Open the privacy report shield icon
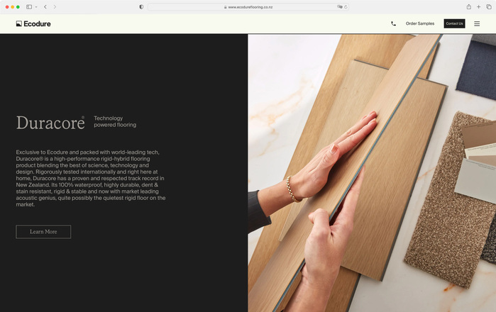The width and height of the screenshot is (496, 312). pyautogui.click(x=141, y=6)
